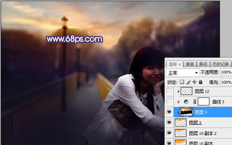Hide the 图层 9 layer via eye icon
Image resolution: width=232 pixels, height=145 pixels.
pos(169,112)
